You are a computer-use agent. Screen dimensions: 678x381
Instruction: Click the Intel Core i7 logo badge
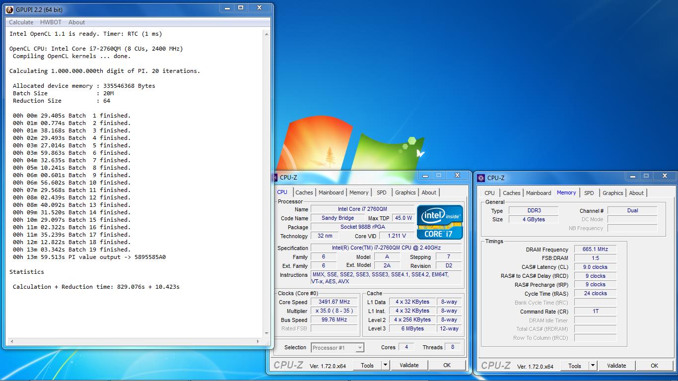(440, 222)
